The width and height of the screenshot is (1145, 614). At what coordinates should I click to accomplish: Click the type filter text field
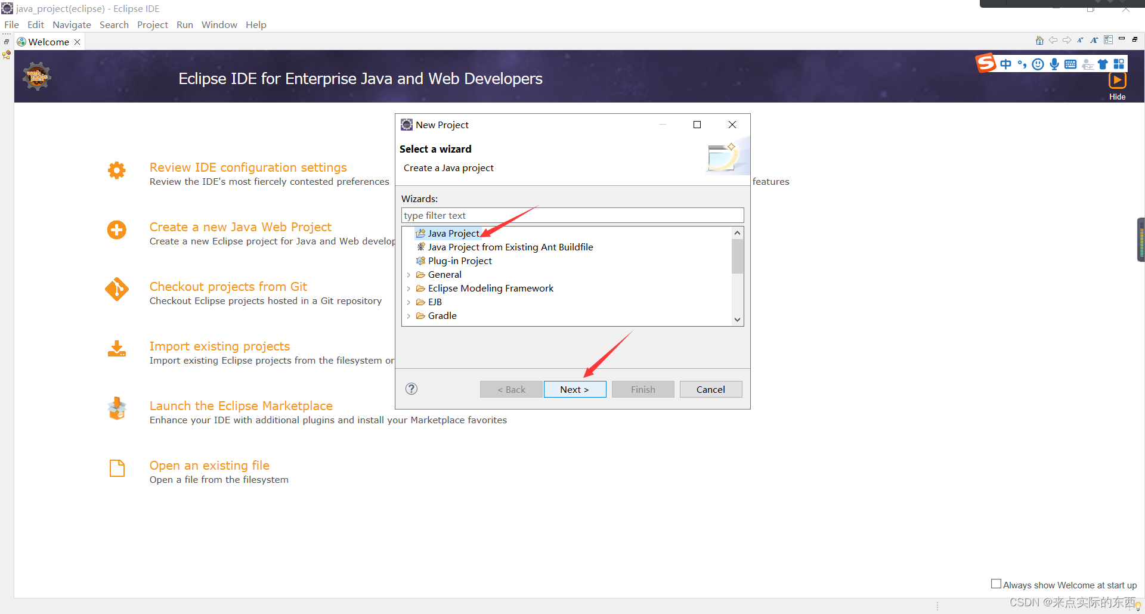coord(572,215)
